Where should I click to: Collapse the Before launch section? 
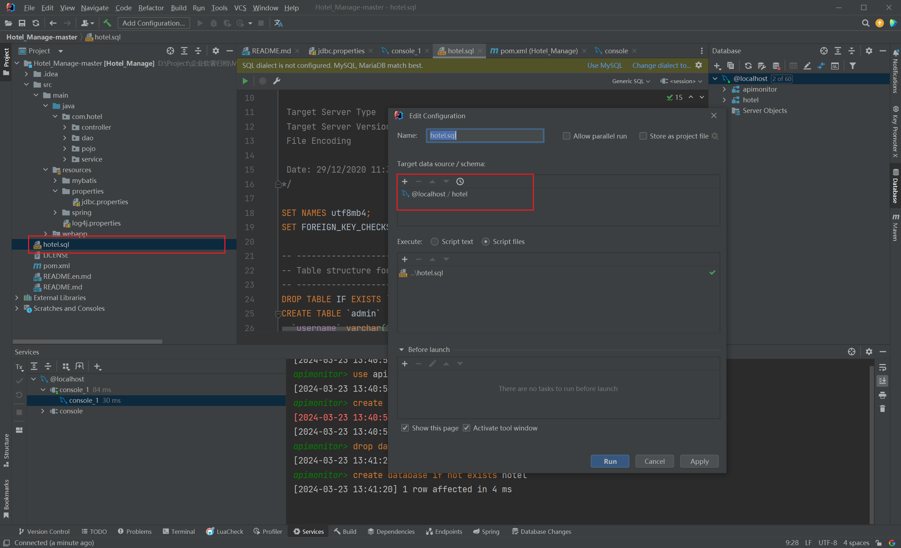[x=401, y=350]
